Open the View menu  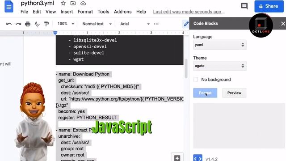[x=50, y=12]
